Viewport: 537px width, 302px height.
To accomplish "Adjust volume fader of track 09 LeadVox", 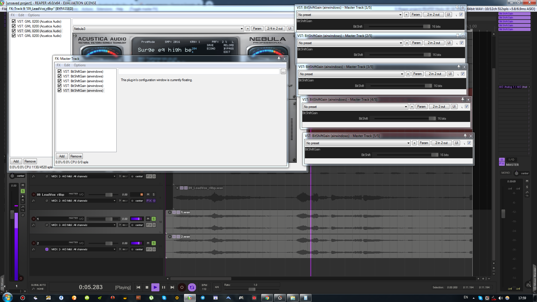I will coord(109,195).
